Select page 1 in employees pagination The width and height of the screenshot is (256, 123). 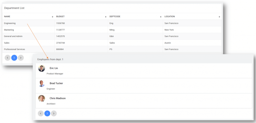[47, 114]
